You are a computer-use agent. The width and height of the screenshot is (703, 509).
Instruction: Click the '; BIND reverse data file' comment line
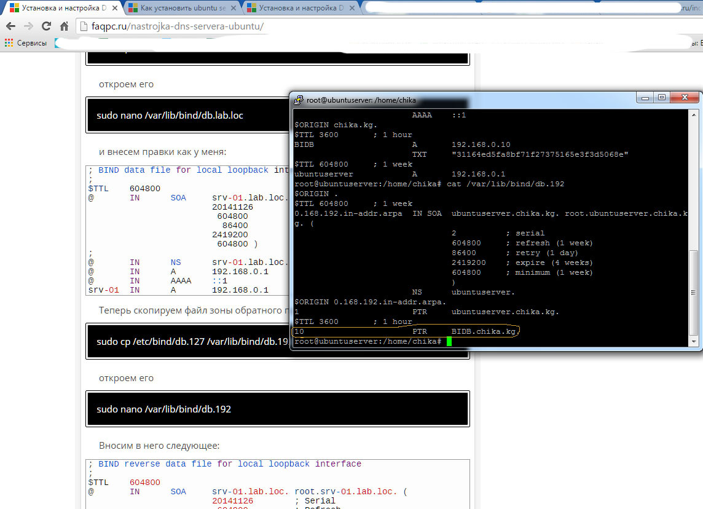point(225,464)
